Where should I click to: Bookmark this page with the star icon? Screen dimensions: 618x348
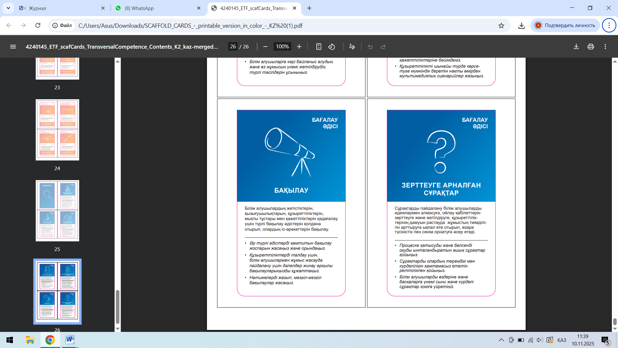pos(501,25)
